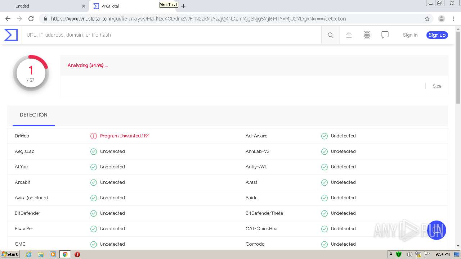Close the Untitled tab
This screenshot has height=259, width=461.
(84, 6)
